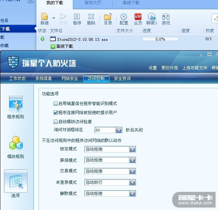218x210 pixels.
Task: Switch to 工作状态 tab
Action: (17, 78)
